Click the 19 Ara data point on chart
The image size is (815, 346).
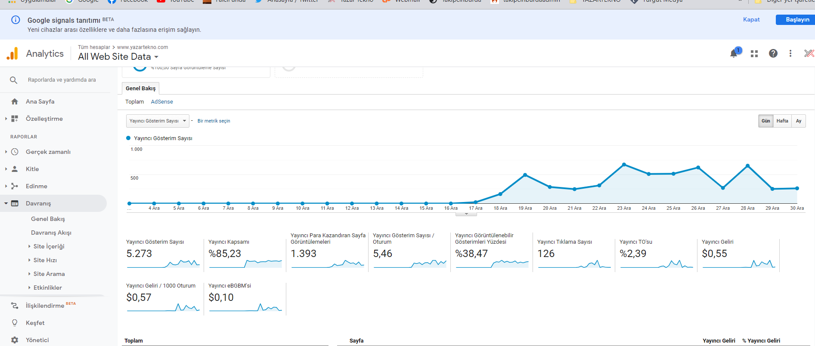tap(525, 175)
